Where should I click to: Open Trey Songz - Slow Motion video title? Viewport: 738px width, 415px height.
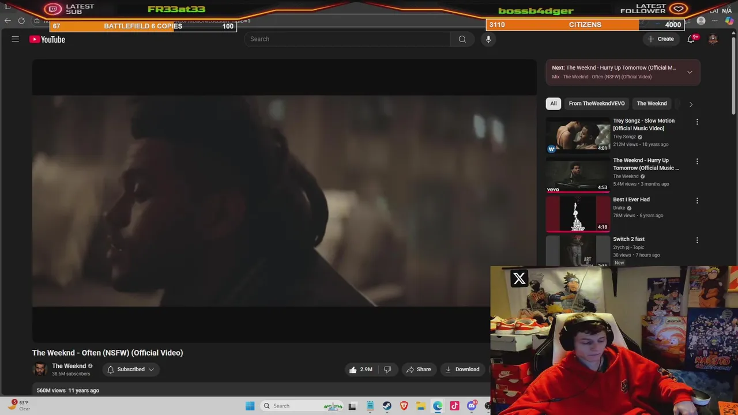(643, 124)
